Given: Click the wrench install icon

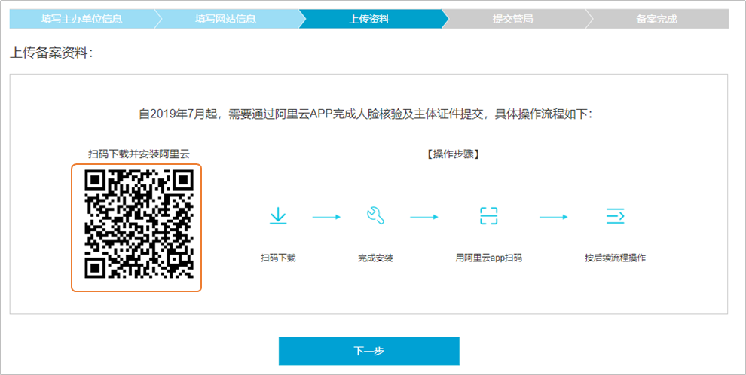Looking at the screenshot, I should [375, 217].
